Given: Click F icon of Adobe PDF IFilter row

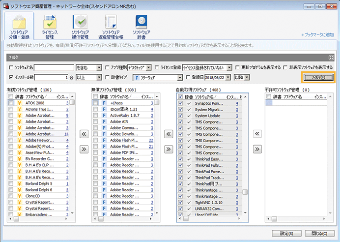Looking at the screenshot, I should coord(104,152).
